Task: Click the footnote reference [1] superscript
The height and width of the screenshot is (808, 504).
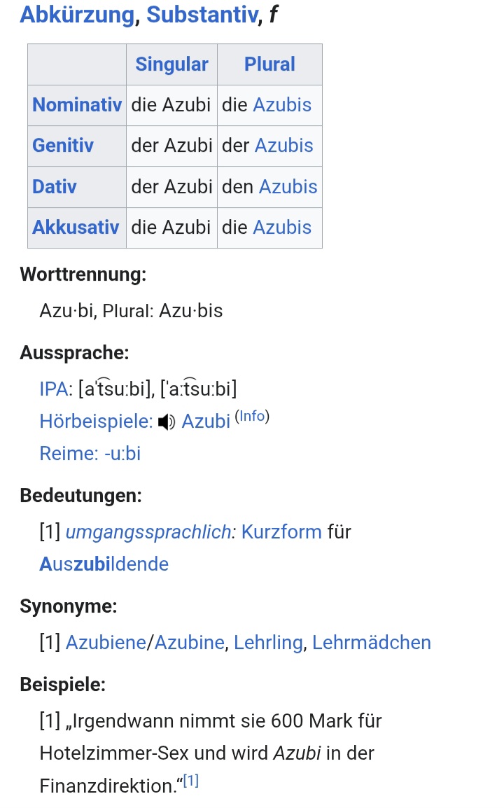Action: click(191, 781)
